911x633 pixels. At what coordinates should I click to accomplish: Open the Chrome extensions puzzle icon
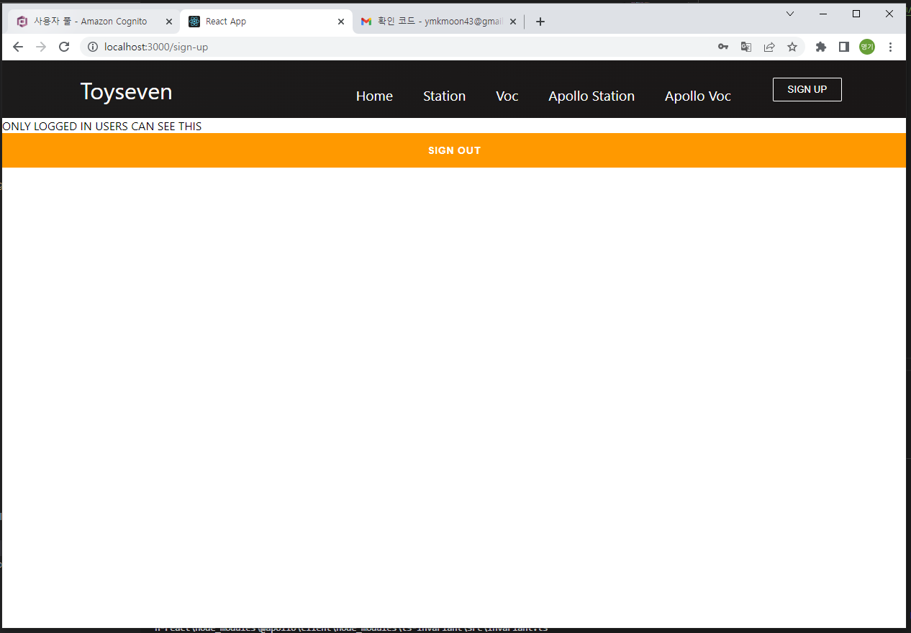tap(820, 46)
